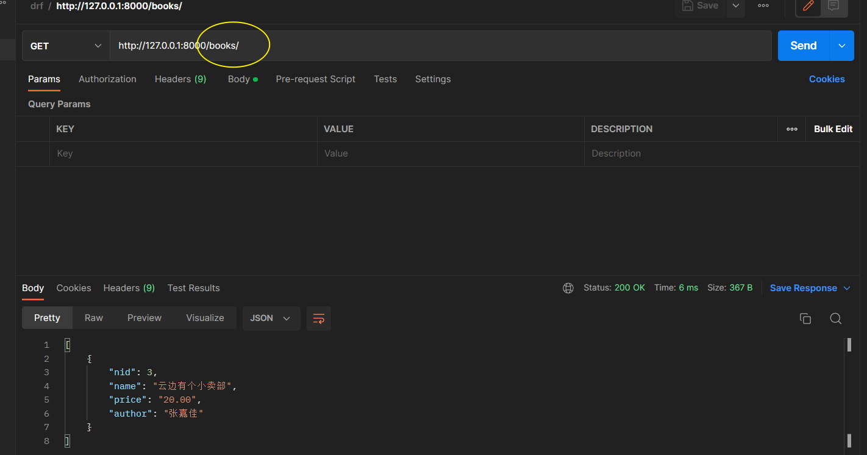Open the Test Results tab
867x455 pixels.
[x=193, y=288]
